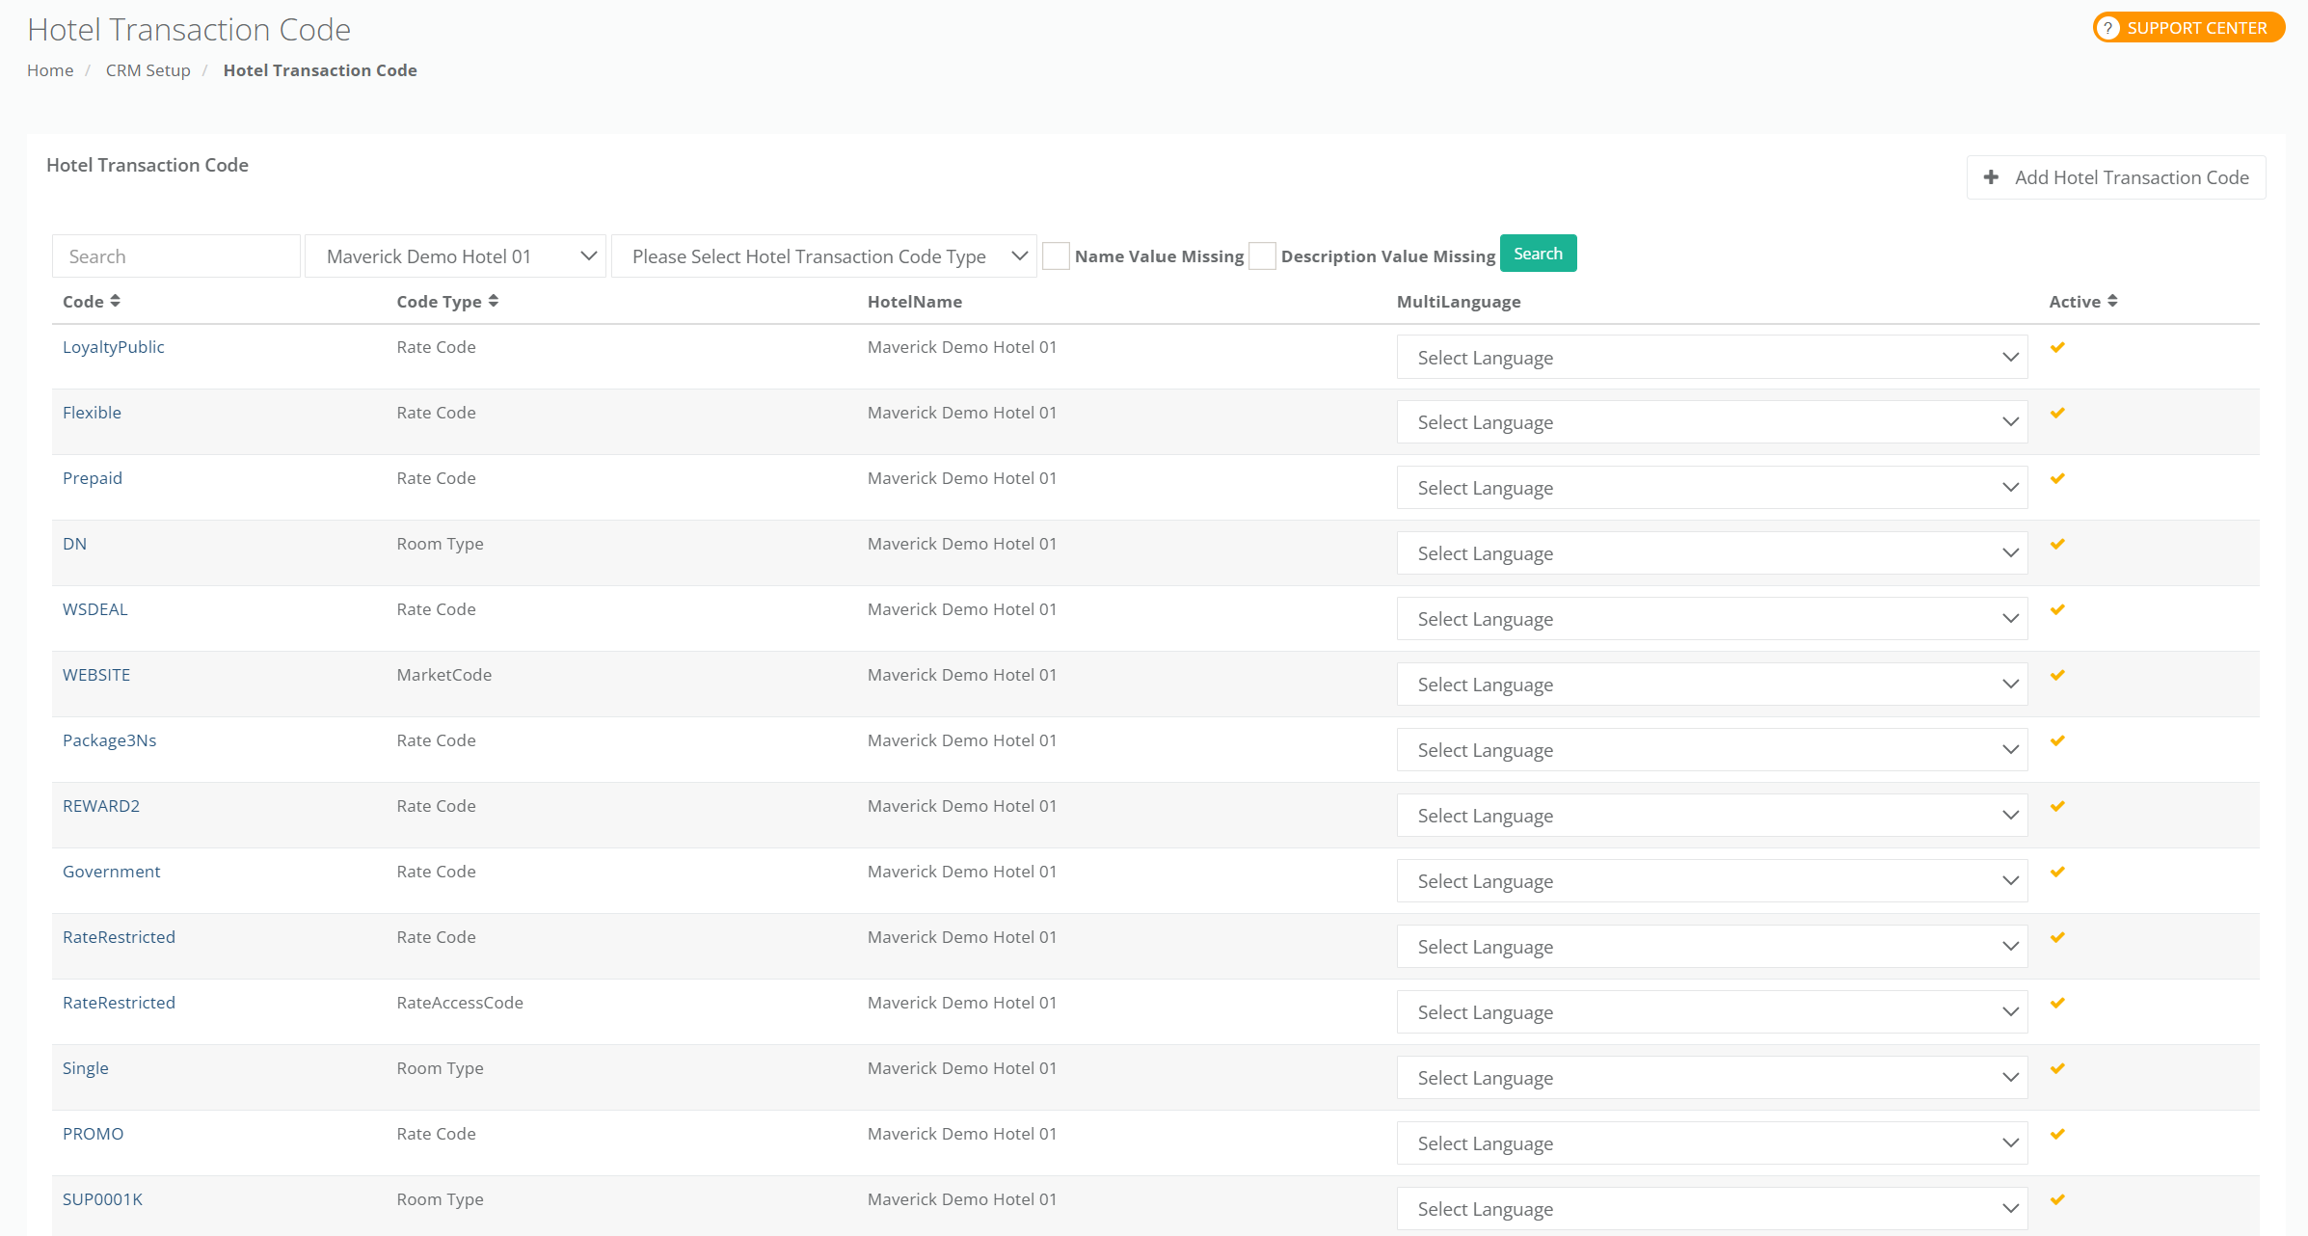This screenshot has width=2308, height=1236.
Task: Expand Select Language for WEBSITE row
Action: [1712, 685]
